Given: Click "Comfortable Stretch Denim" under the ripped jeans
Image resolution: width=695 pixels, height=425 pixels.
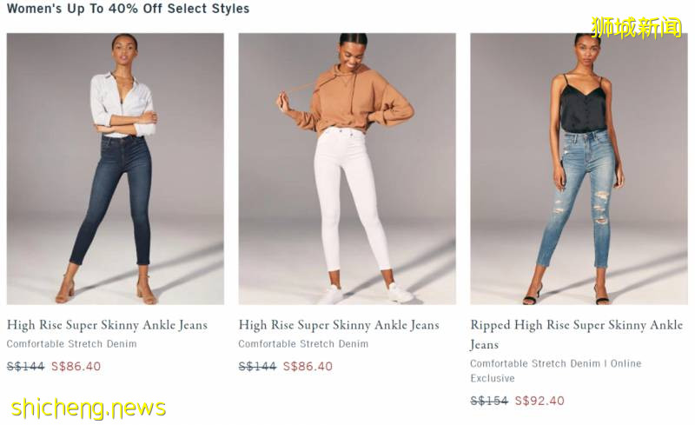Looking at the screenshot, I should pyautogui.click(x=535, y=363).
